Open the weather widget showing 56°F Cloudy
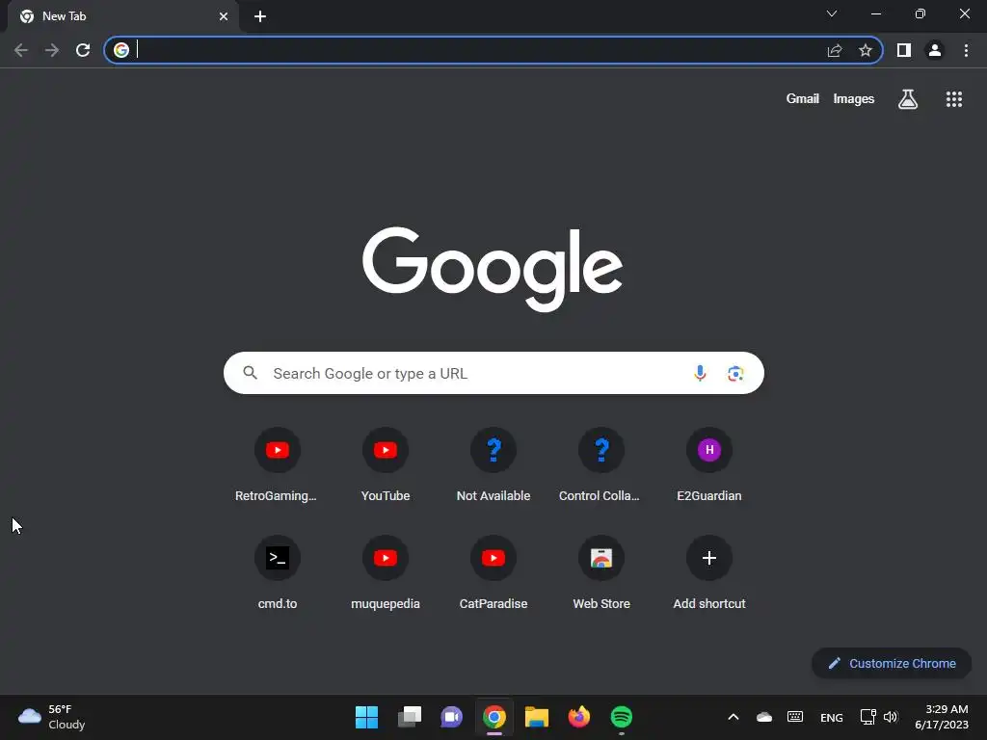Viewport: 987px width, 740px height. pyautogui.click(x=52, y=717)
